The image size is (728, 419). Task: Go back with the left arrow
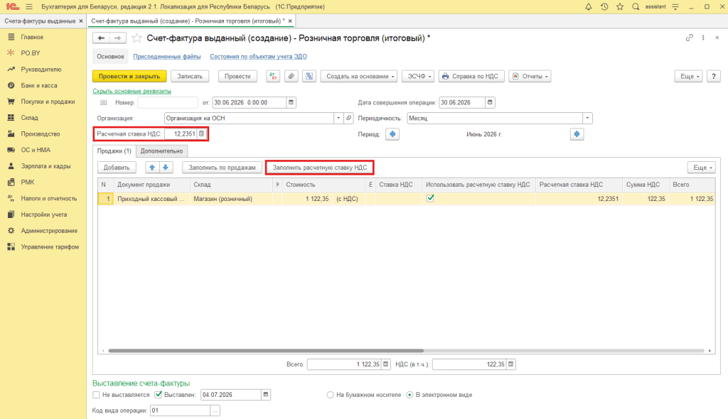pos(101,38)
